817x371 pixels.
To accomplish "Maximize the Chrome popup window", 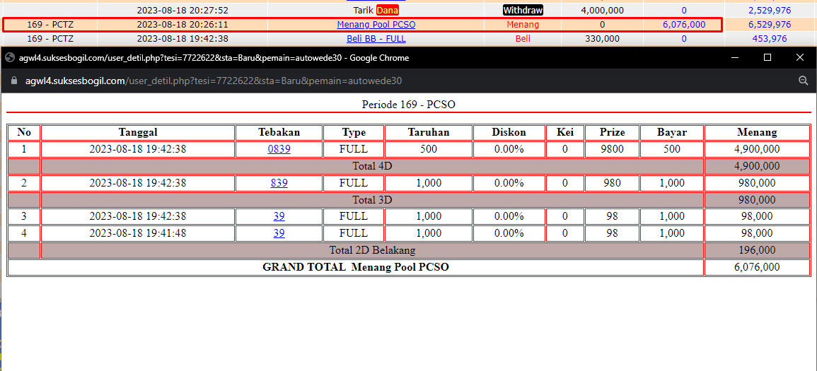I will pos(767,58).
